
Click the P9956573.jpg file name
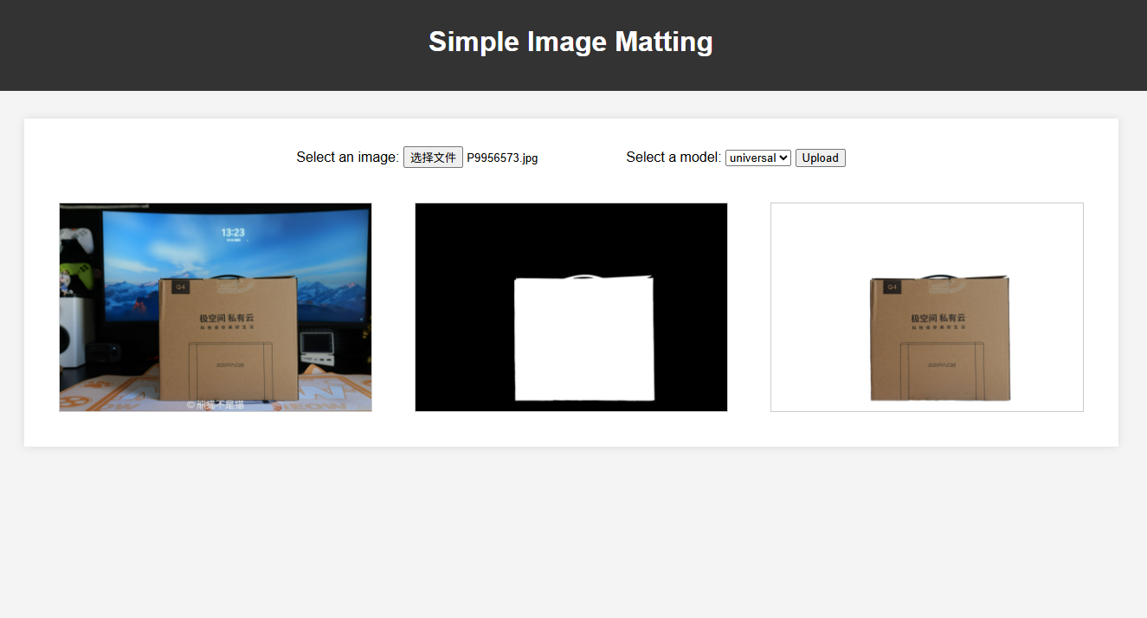point(502,158)
